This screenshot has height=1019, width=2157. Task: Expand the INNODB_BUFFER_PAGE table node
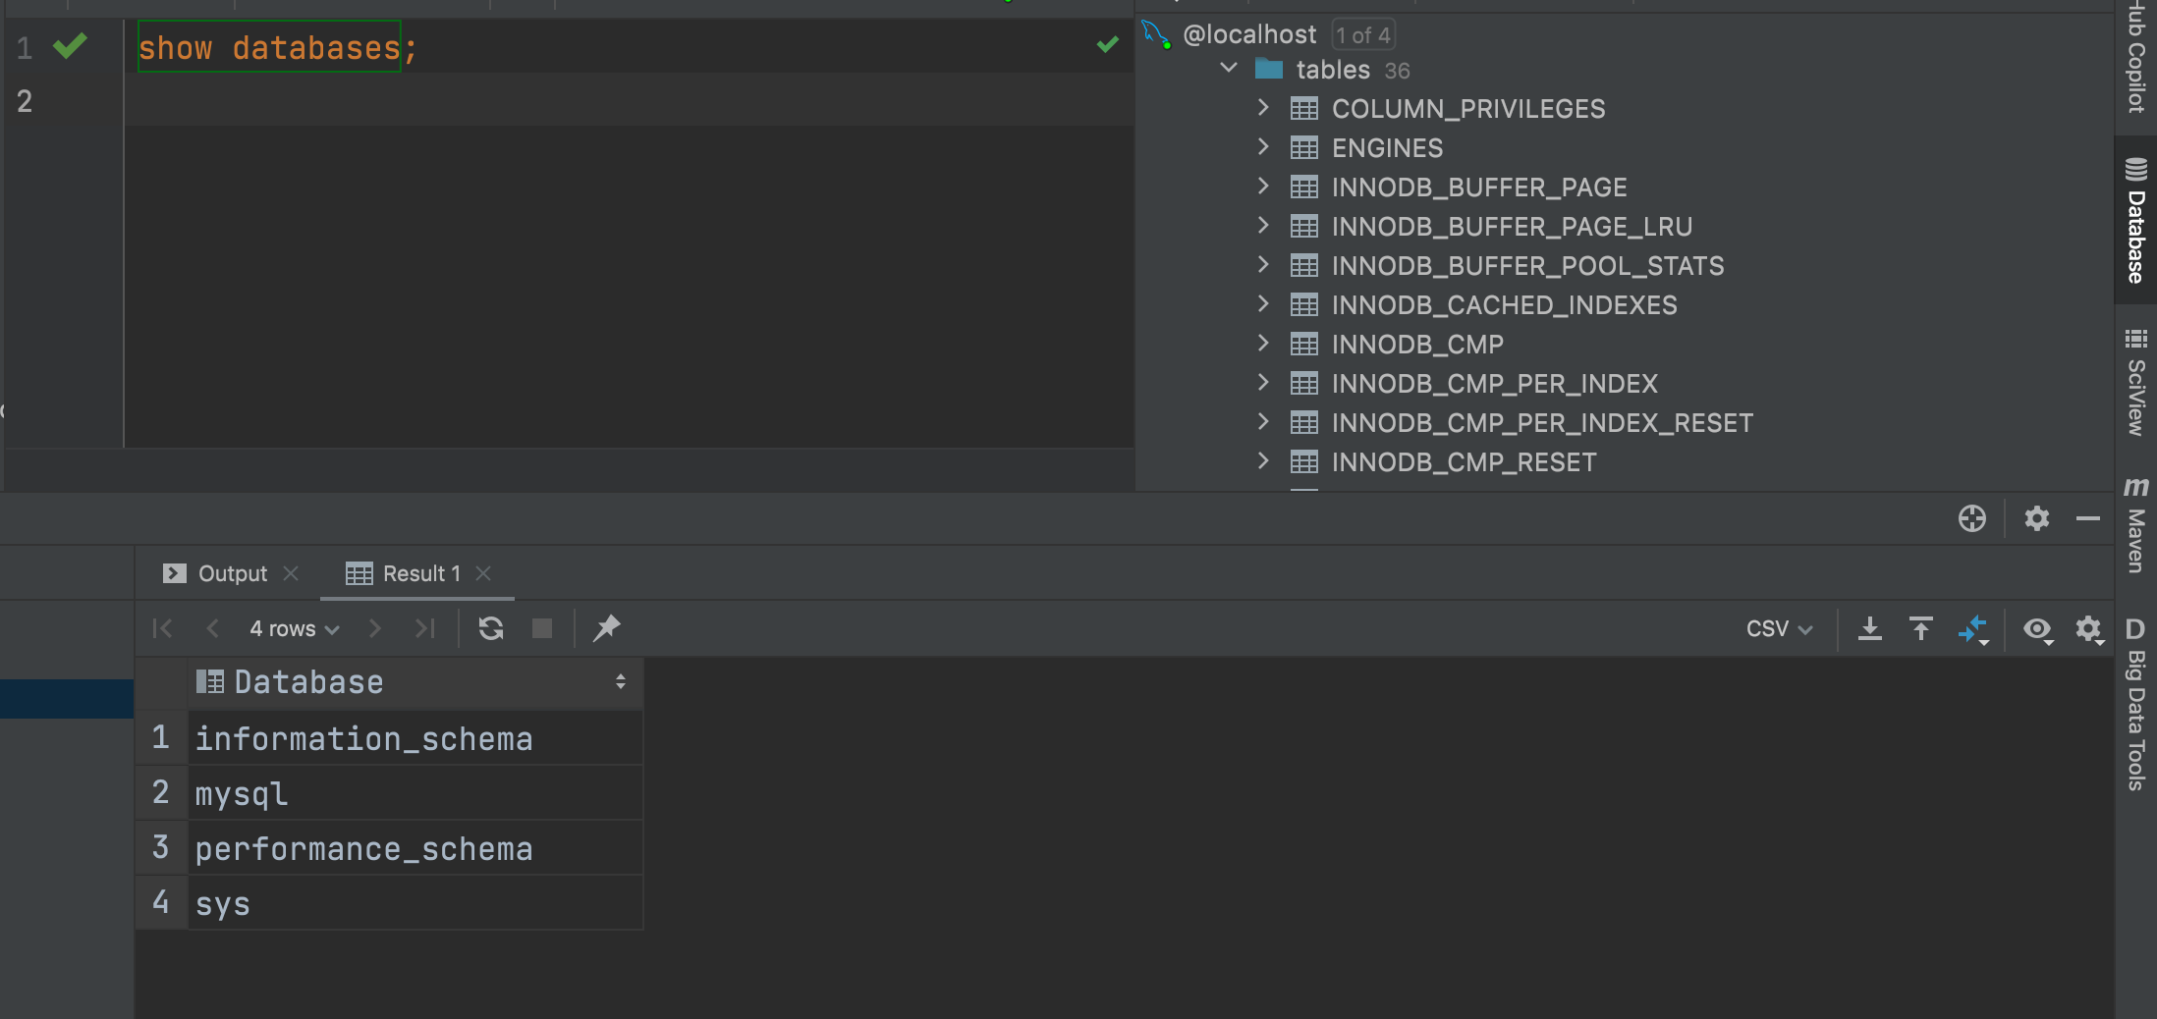pyautogui.click(x=1264, y=187)
